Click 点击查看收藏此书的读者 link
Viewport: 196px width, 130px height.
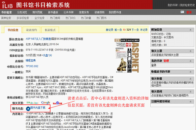pos(172,84)
